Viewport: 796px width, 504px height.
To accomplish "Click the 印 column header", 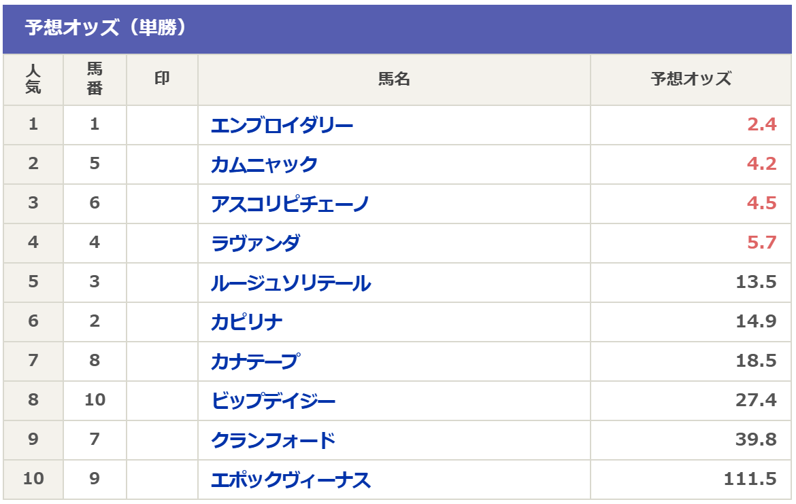I will click(162, 79).
